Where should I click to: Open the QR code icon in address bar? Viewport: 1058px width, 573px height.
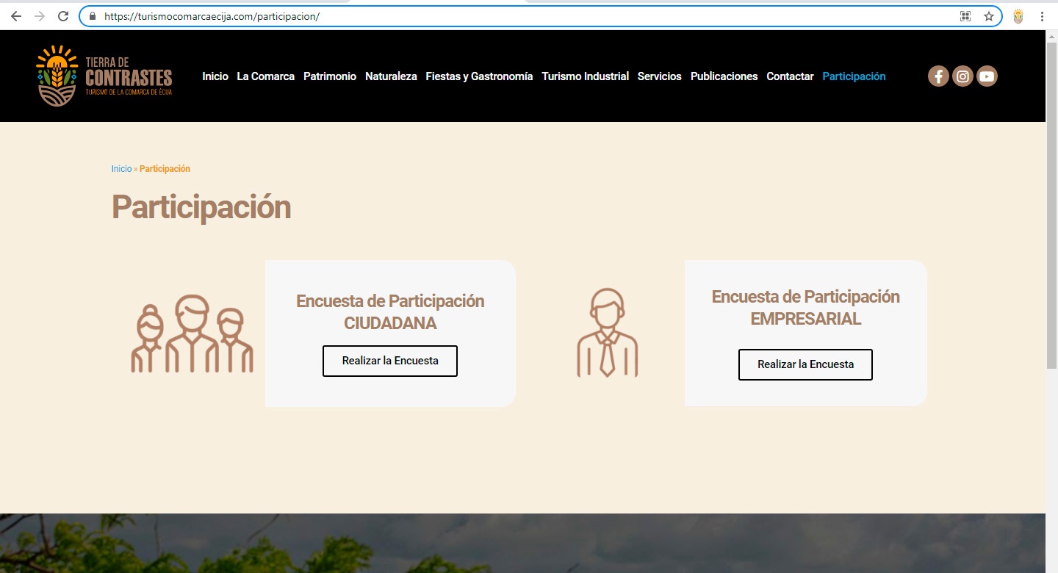965,16
